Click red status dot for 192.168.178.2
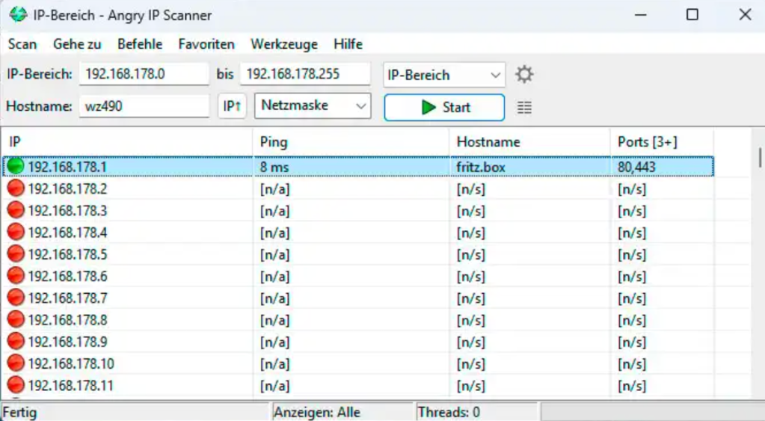 tap(16, 188)
